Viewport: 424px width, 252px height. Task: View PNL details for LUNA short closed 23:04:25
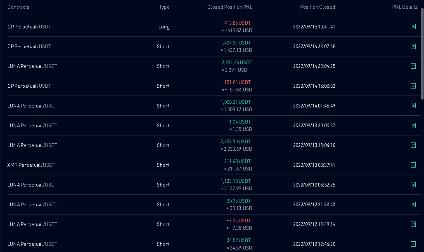(413, 66)
